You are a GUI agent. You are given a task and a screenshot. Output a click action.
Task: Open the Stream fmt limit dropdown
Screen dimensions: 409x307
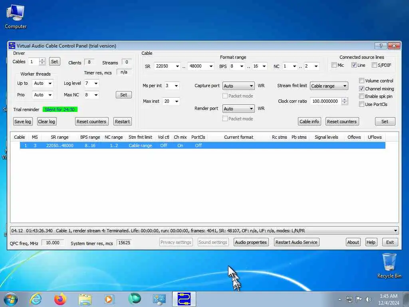(x=329, y=86)
